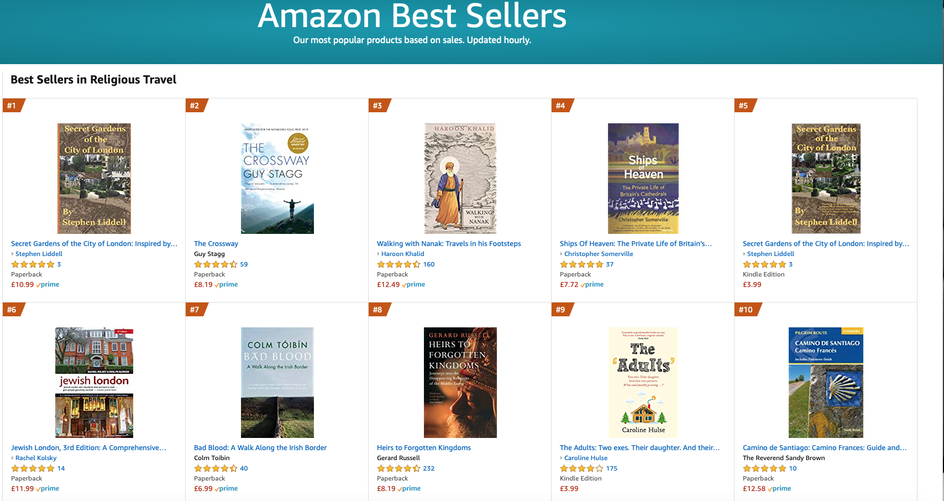
Task: Open star ratings for The Adults
Action: click(x=581, y=468)
